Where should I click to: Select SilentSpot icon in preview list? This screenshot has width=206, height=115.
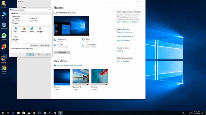[x=23, y=30]
